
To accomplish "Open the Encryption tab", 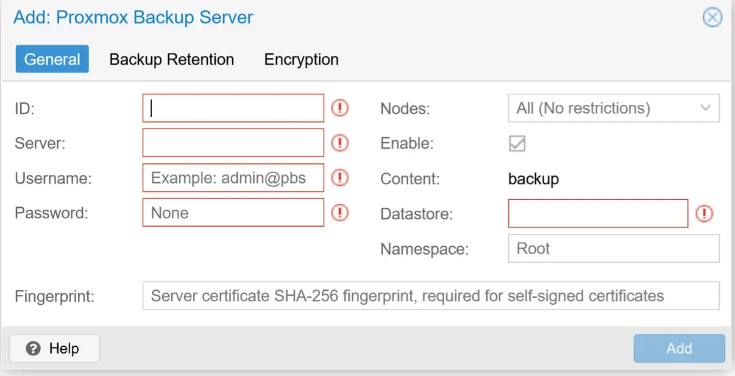I will pyautogui.click(x=301, y=59).
